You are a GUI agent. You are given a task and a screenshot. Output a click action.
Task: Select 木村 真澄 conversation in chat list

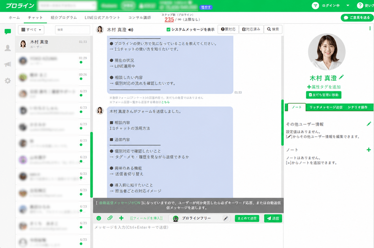53,44
